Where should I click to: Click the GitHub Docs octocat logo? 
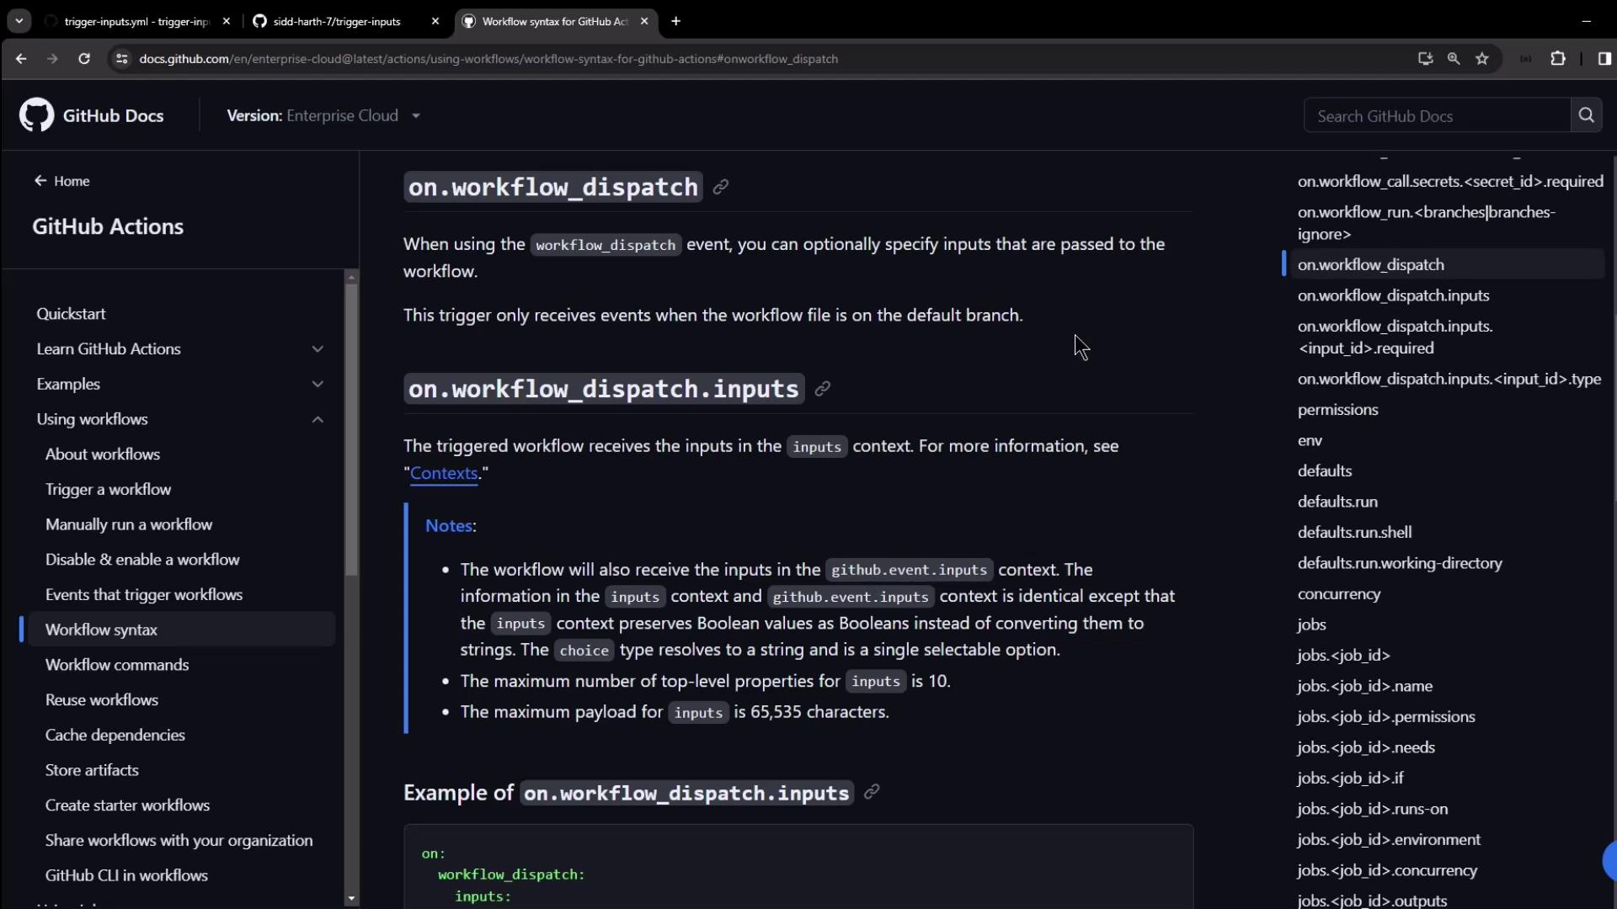coord(36,115)
